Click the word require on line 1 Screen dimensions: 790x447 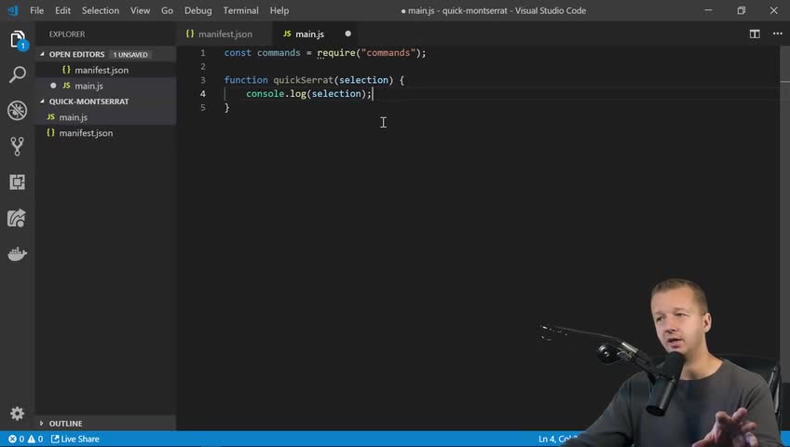pos(336,53)
